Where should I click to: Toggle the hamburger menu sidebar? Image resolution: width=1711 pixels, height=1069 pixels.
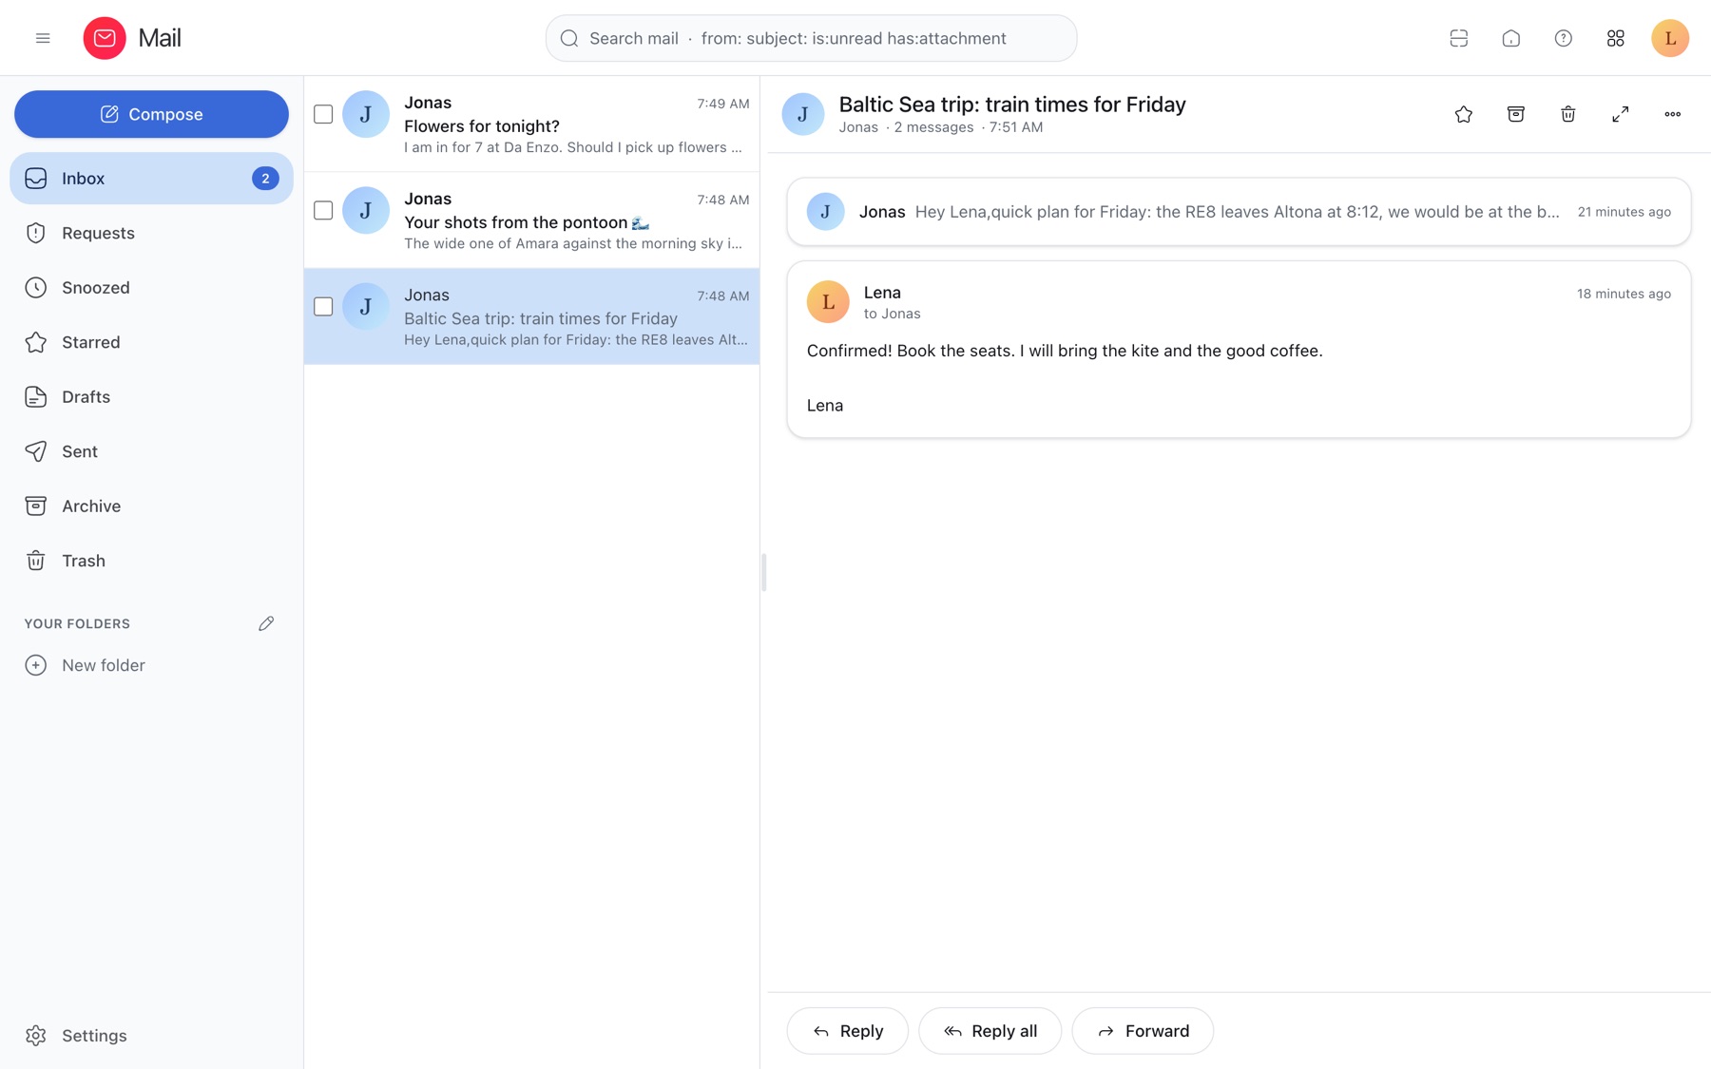pos(43,38)
